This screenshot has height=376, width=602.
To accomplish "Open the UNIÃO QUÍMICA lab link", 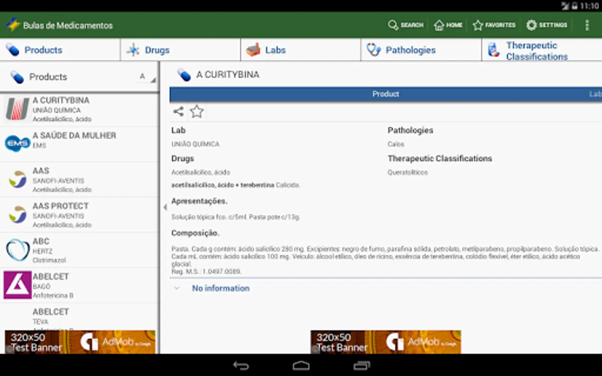I will (x=195, y=144).
